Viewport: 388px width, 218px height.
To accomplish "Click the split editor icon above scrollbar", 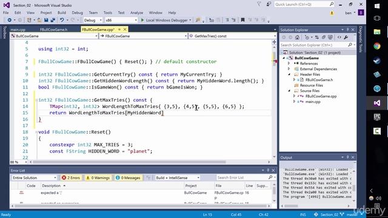I will coord(274,42).
